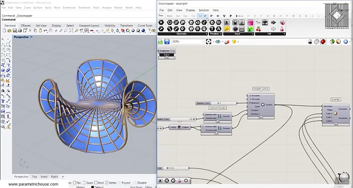The width and height of the screenshot is (353, 188).
Task: Select the pink flask Util icon
Action: 282,29
